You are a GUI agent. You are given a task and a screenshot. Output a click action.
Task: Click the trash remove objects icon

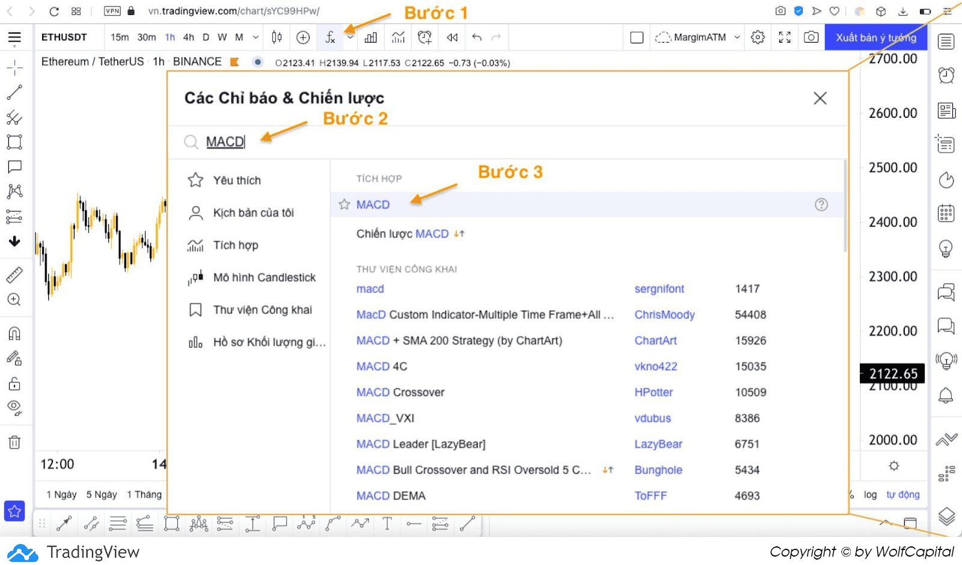(x=14, y=442)
